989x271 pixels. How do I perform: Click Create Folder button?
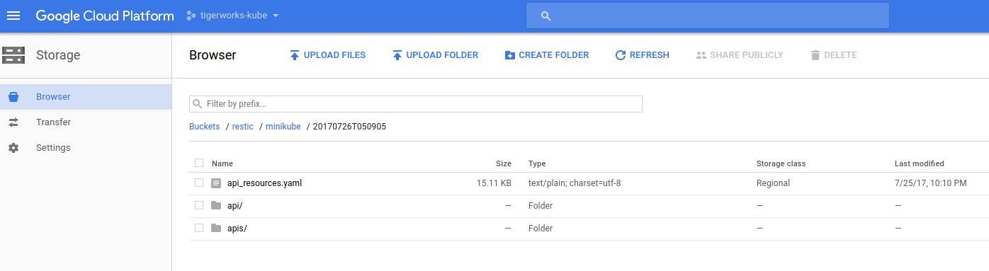click(546, 55)
